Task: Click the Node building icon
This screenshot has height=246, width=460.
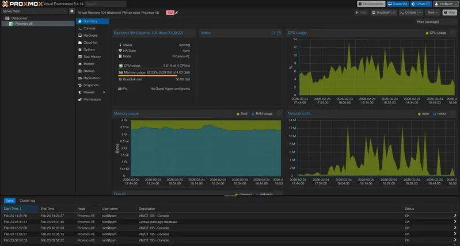Action: point(120,56)
